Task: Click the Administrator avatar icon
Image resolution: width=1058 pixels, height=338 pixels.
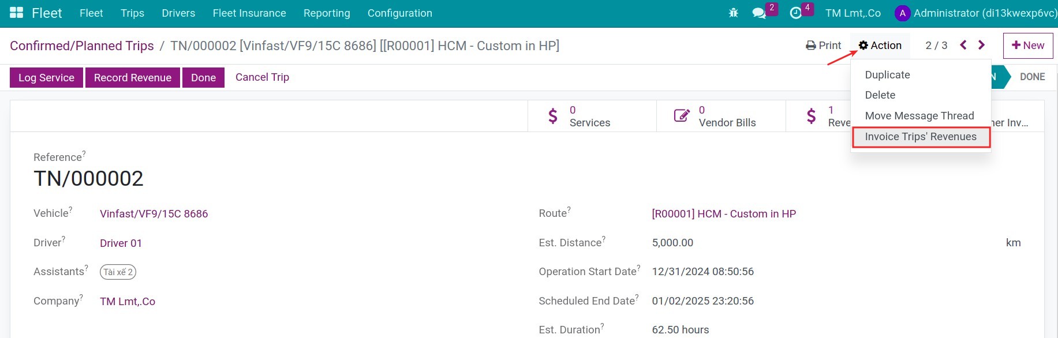Action: [x=902, y=13]
